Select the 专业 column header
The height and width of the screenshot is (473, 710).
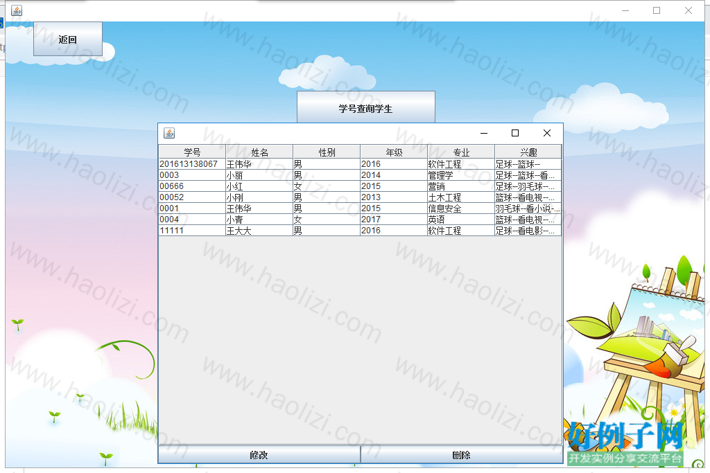[461, 152]
